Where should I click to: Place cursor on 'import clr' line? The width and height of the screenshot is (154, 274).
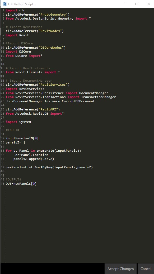[x=15, y=10]
